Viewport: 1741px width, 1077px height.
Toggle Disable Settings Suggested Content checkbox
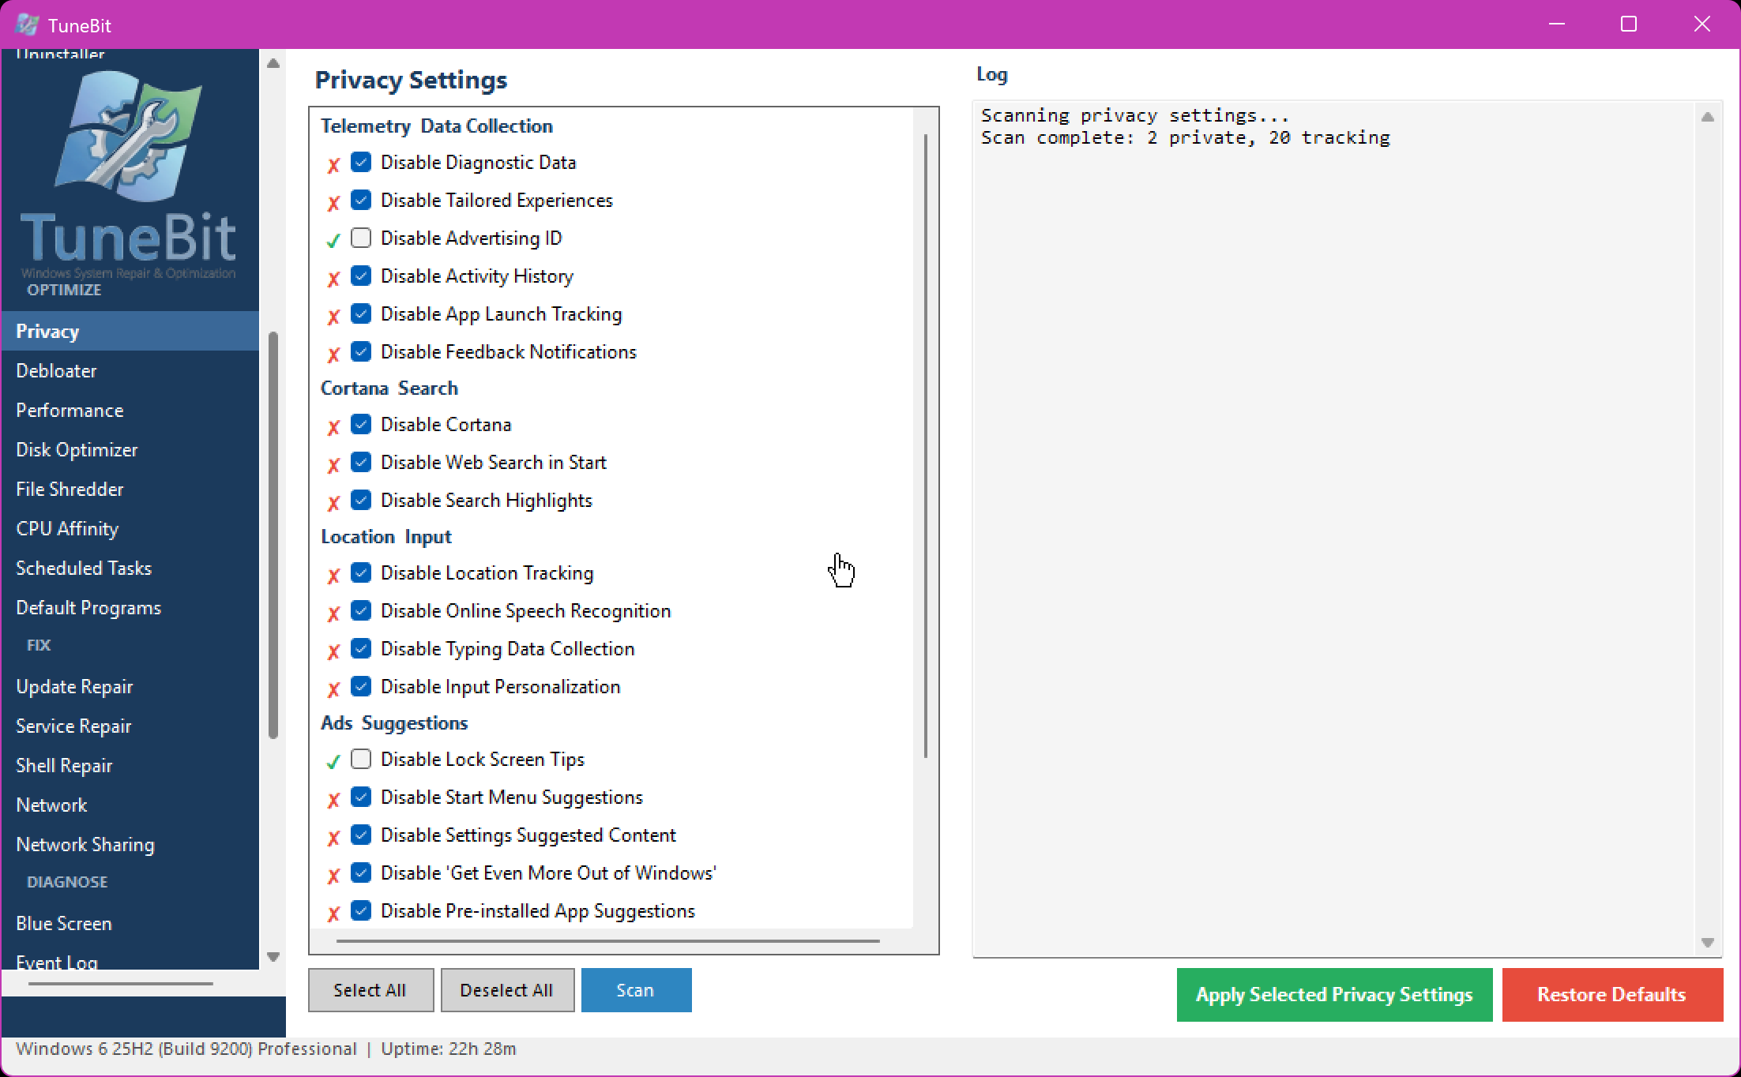[361, 835]
